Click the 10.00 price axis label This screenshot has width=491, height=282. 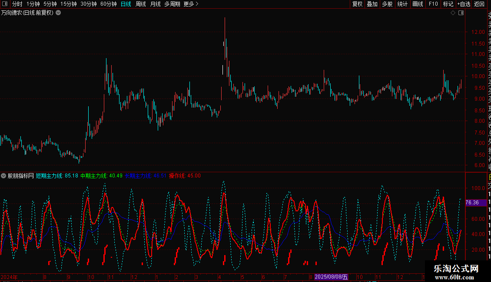478,76
